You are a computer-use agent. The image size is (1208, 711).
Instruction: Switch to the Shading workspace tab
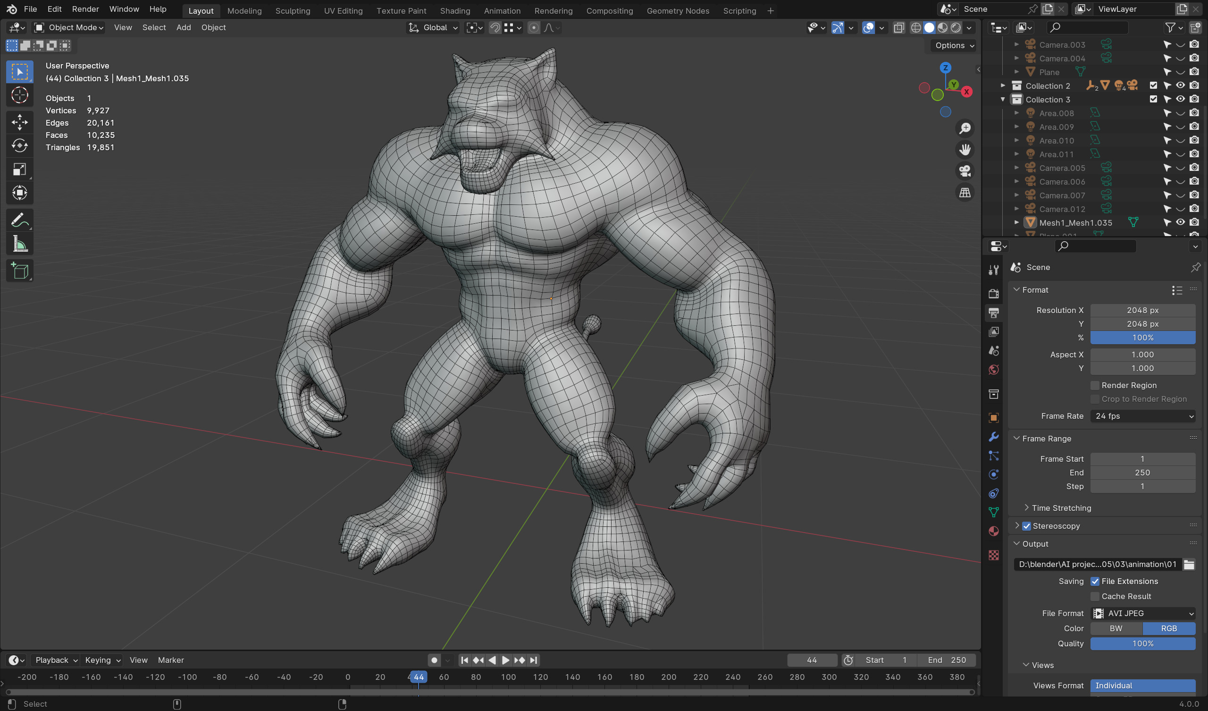coord(455,10)
